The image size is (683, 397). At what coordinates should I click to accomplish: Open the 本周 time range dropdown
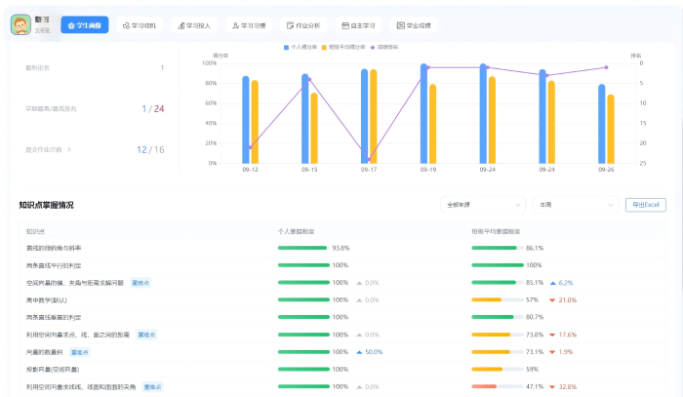pos(571,205)
